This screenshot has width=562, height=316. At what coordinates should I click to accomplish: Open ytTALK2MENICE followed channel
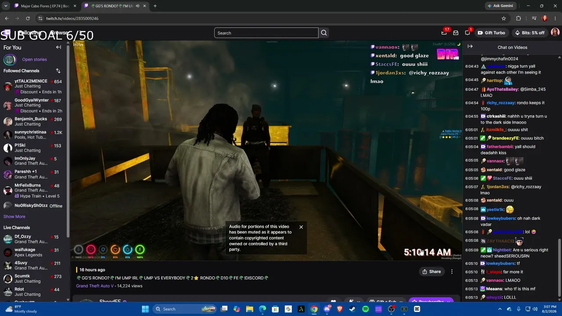tap(33, 86)
